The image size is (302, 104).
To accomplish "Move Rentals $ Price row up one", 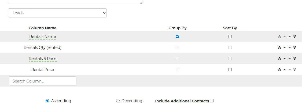I will tap(285, 59).
